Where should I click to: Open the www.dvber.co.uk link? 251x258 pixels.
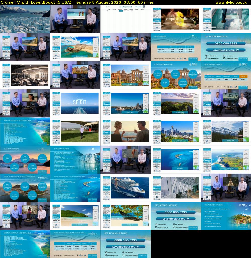(231, 2)
